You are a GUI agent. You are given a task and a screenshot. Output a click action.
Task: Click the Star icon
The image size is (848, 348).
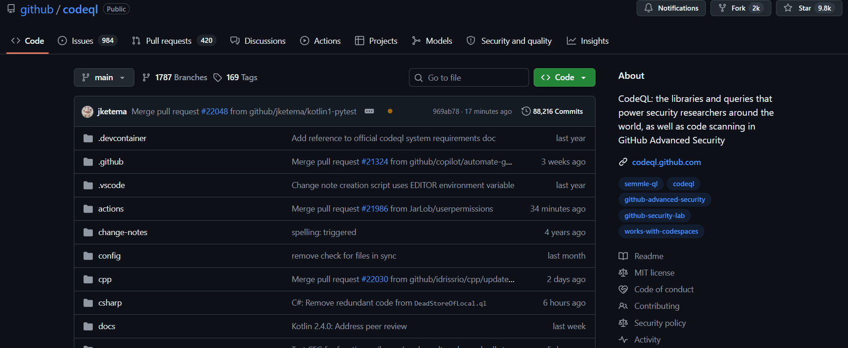coord(788,8)
